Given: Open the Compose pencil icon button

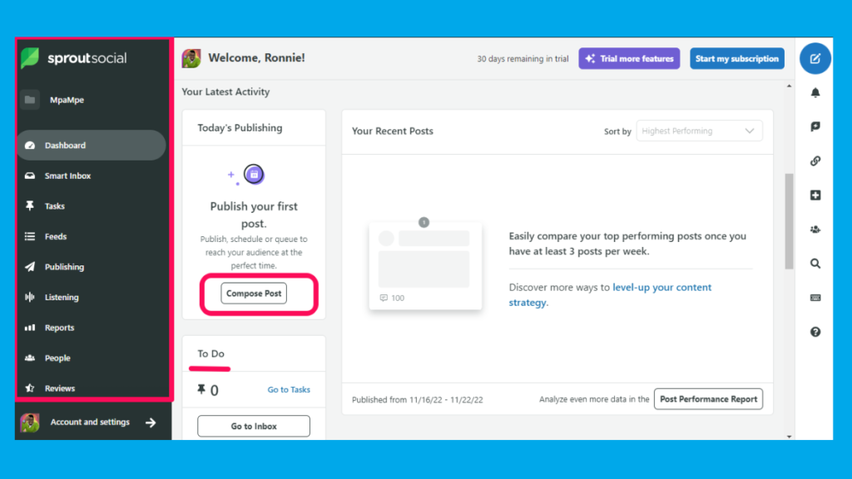Looking at the screenshot, I should click(x=815, y=59).
